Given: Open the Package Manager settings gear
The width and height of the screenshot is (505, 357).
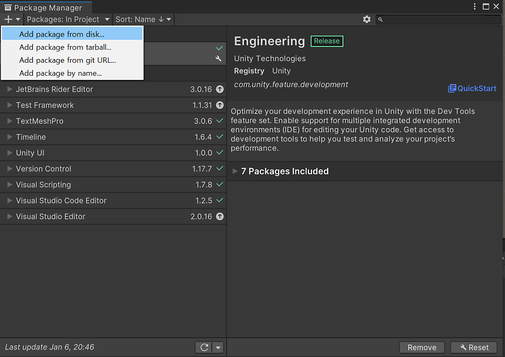Looking at the screenshot, I should click(366, 19).
